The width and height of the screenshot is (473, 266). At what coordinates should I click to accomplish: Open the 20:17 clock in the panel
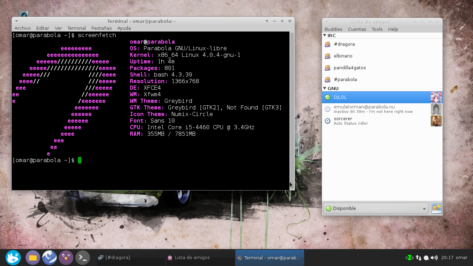click(x=447, y=258)
